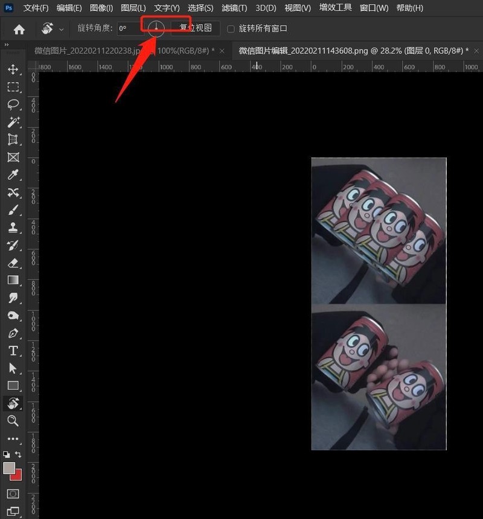Select the Eyedropper tool
The height and width of the screenshot is (519, 483).
(x=13, y=175)
